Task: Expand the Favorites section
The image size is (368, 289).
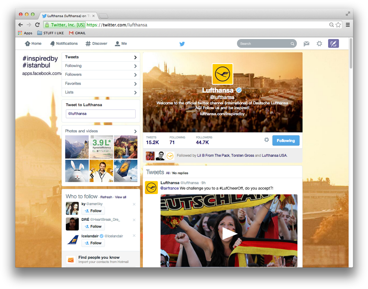Action: [101, 83]
